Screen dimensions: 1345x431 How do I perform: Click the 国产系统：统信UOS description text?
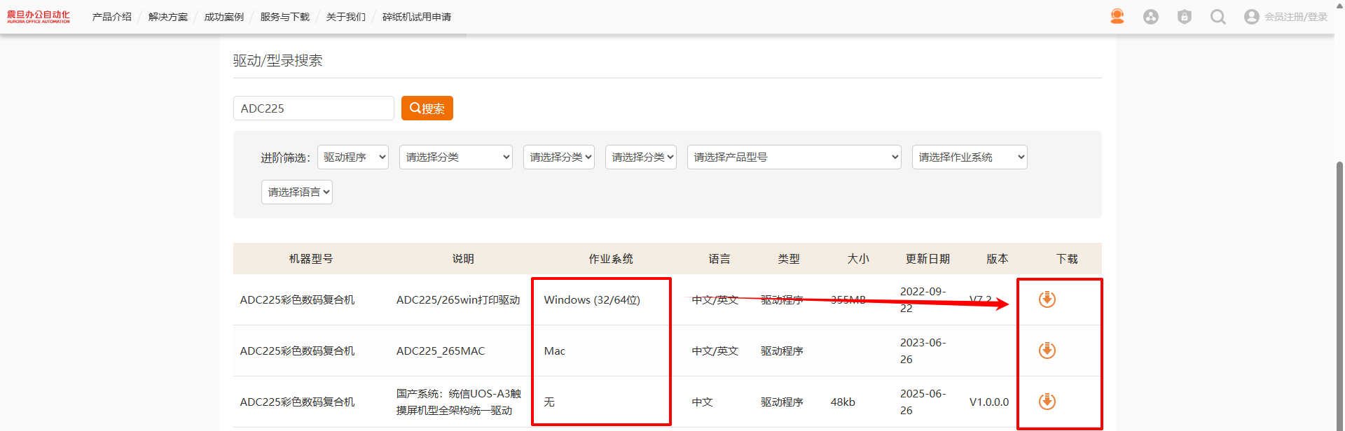pyautogui.click(x=459, y=402)
